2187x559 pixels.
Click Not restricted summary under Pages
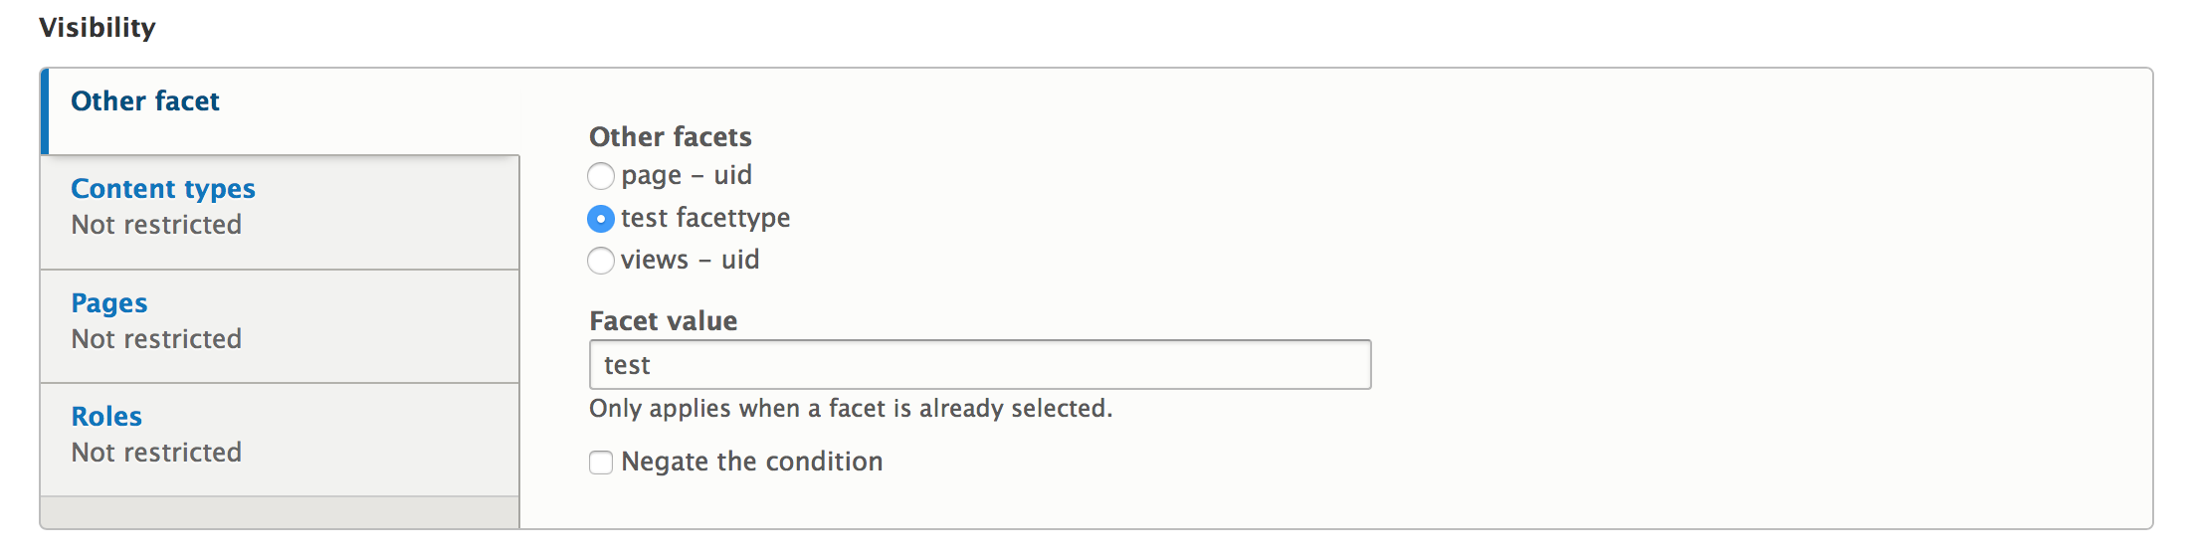(156, 339)
